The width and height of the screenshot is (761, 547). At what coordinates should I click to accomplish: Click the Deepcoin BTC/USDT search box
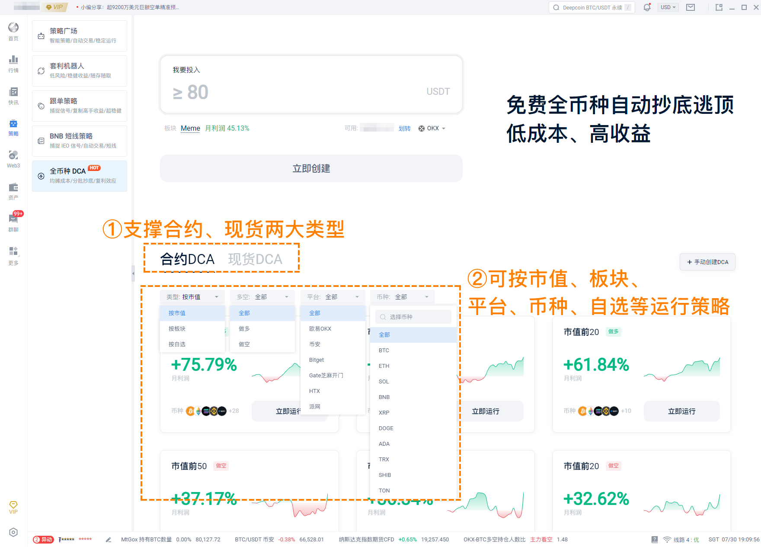coord(592,7)
